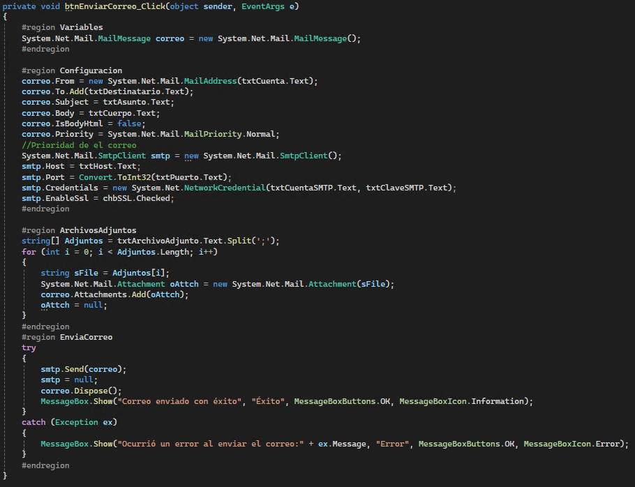Click the 'new' keyword before SmtpClient()

click(x=191, y=156)
